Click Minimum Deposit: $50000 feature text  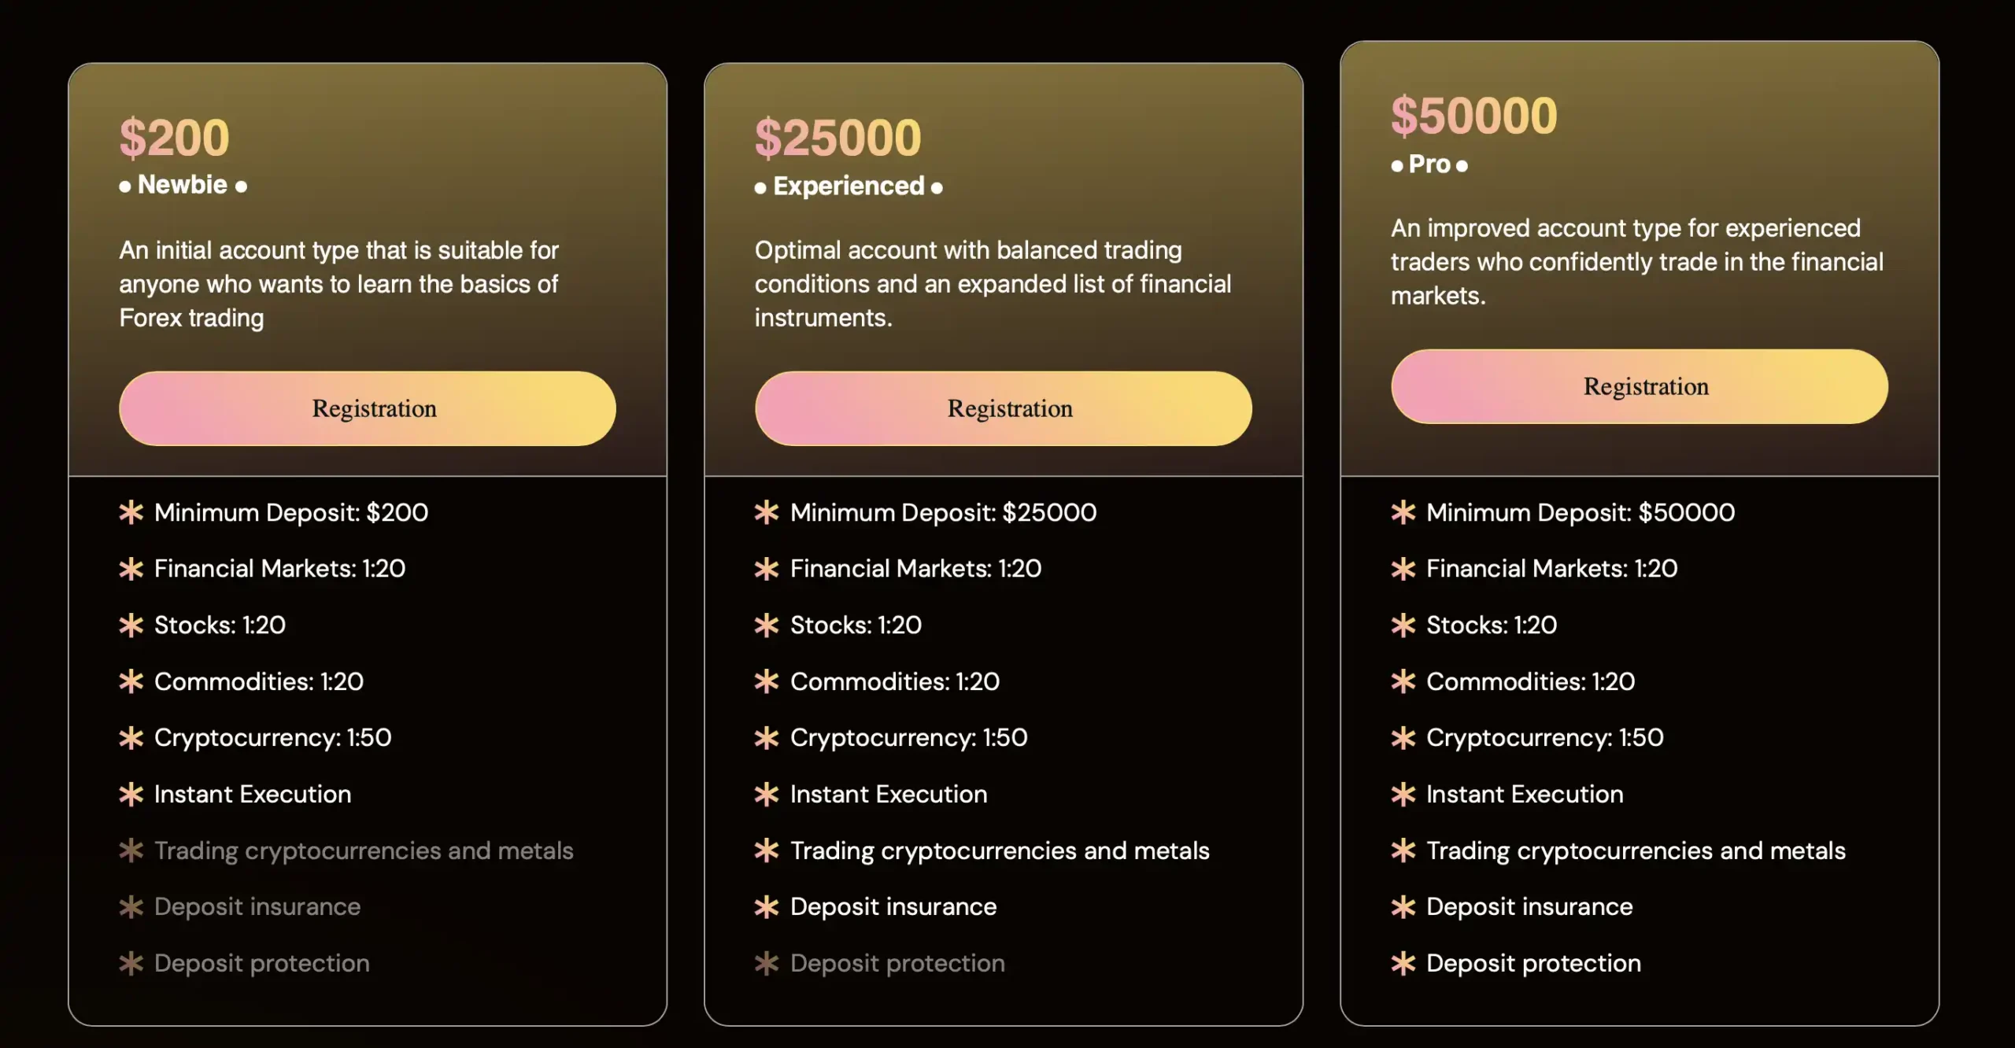click(x=1581, y=513)
